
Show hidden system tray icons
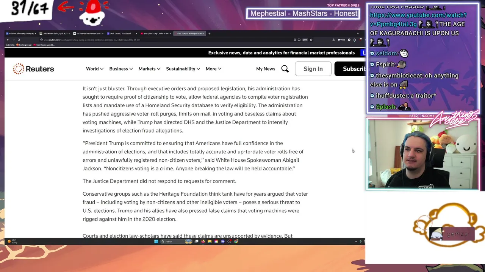tap(356, 241)
